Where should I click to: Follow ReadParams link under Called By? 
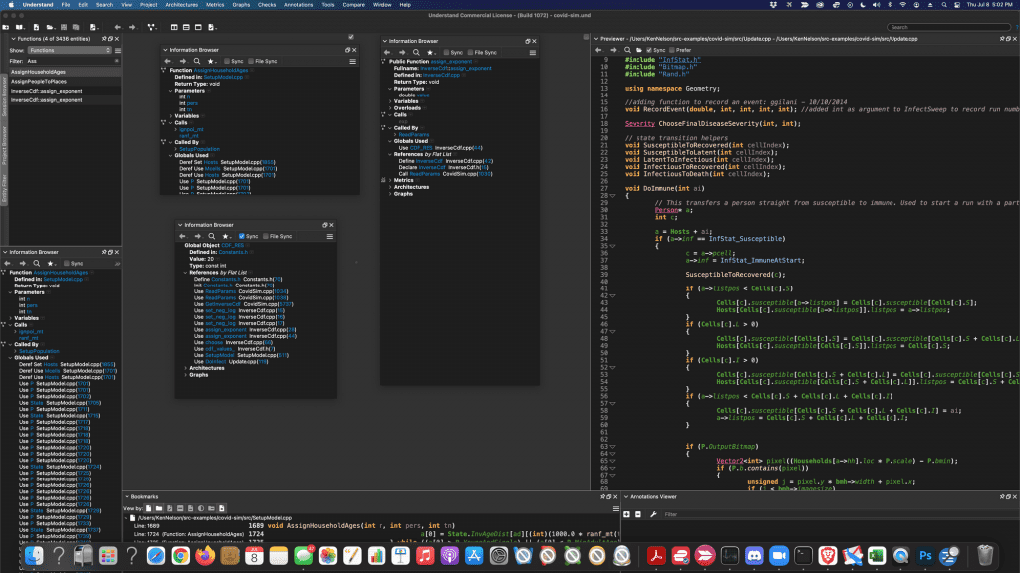(414, 134)
